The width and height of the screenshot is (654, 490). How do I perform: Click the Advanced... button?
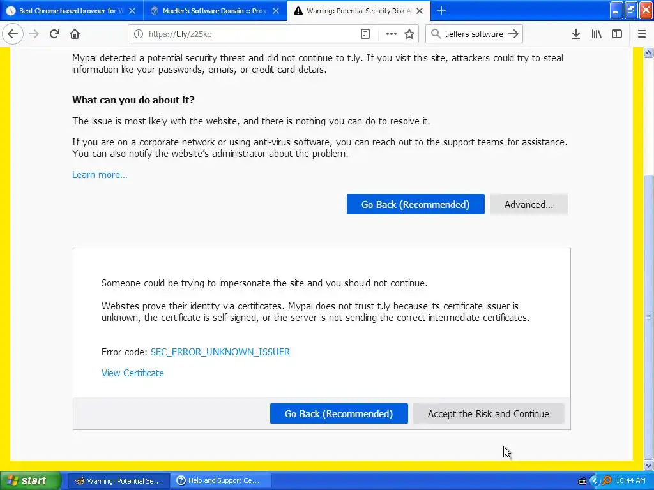529,204
